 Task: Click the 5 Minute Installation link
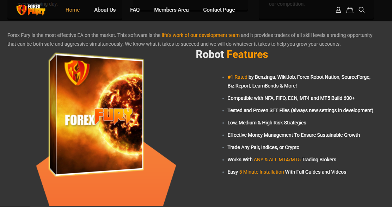tap(262, 172)
